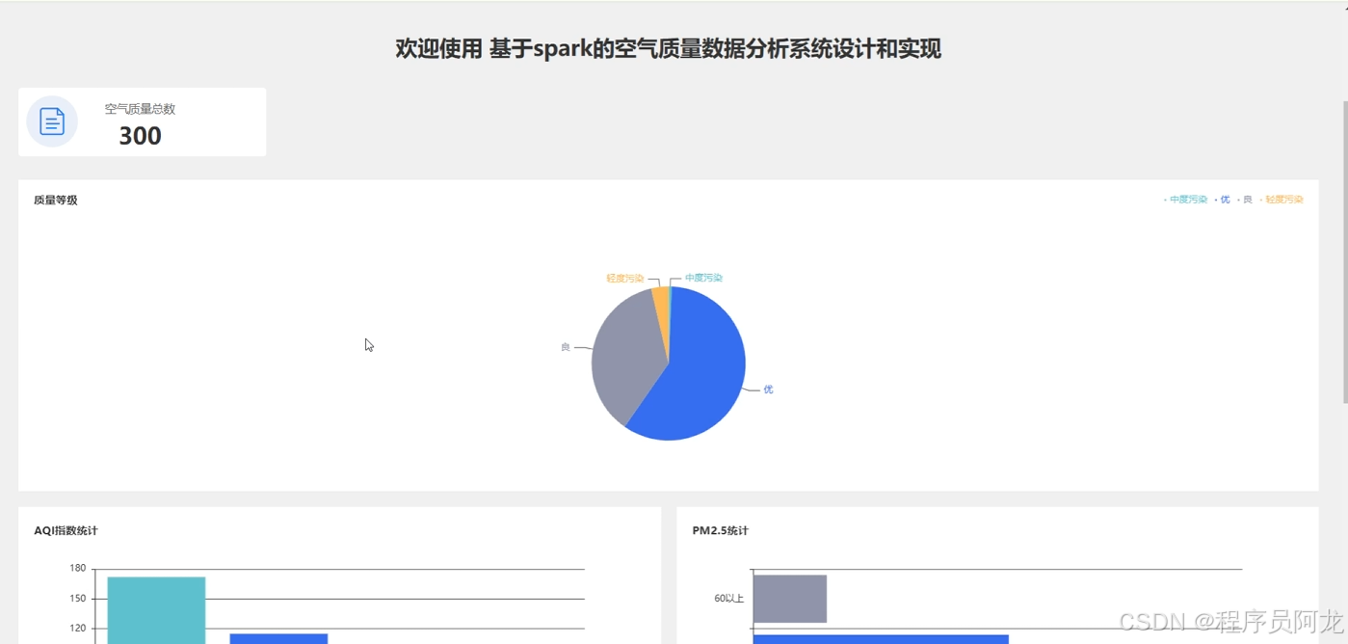Click the 120 axis value in the AQI chart
1348x644 pixels.
[x=78, y=629]
